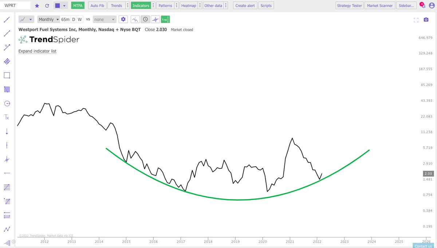This screenshot has width=437, height=248.
Task: Open Heatmap options menu dots
Action: pyautogui.click(x=200, y=6)
